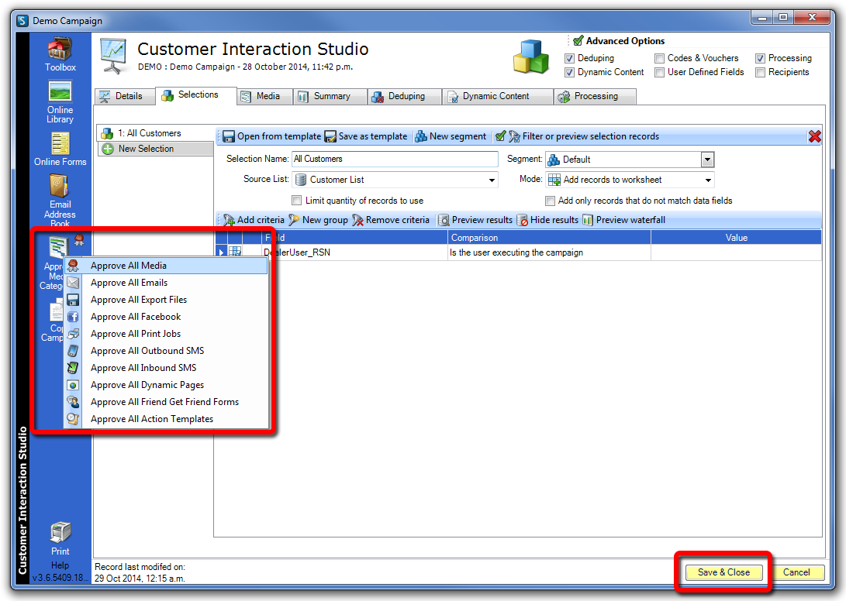Enable the Codes & Vouchers checkbox
Screen dimensions: 846x601
(659, 58)
